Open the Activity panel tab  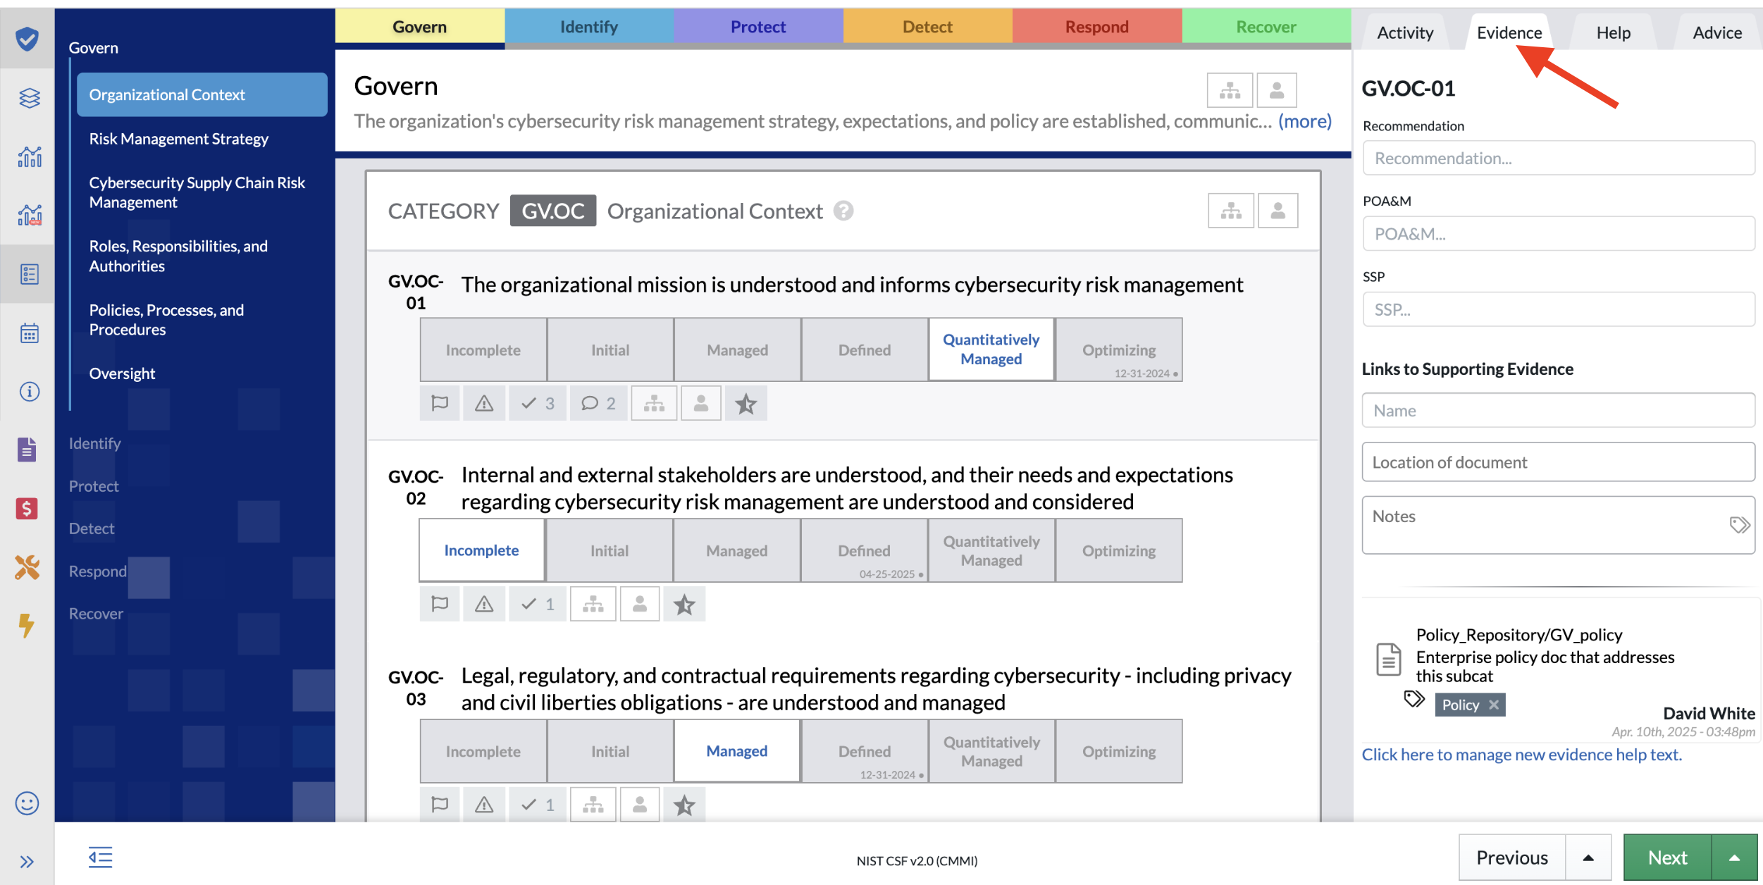1405,32
